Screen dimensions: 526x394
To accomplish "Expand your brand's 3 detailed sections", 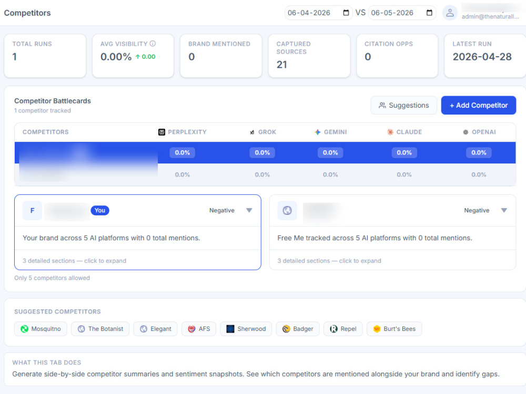I will pyautogui.click(x=75, y=261).
